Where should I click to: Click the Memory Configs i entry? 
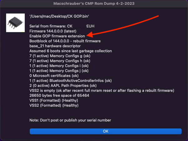coord(59,66)
